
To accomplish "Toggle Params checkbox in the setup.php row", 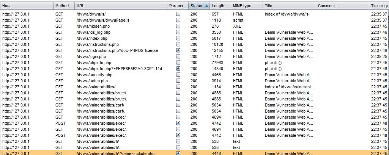I will coord(178,81).
